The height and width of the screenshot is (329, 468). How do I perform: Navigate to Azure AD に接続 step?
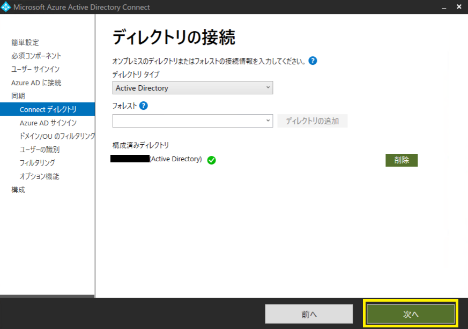coord(36,83)
